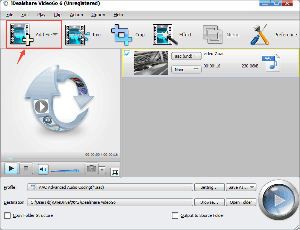Click the preview timecode 00:00:00 / 00:00:16
Image resolution: width=300 pixels, height=230 pixels.
[x=102, y=154]
